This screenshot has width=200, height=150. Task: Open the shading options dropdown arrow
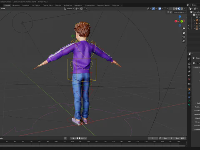click(185, 9)
